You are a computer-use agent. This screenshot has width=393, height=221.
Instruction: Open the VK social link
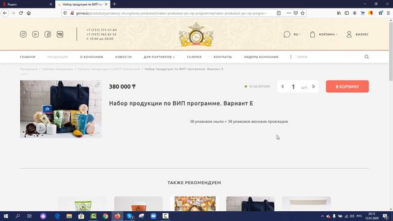[x=60, y=34]
